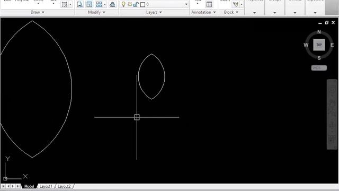Select the Offset tool in Modify panel
The width and height of the screenshot is (339, 191).
click(112, 4)
